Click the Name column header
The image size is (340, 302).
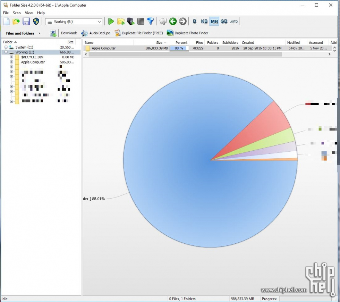(108, 42)
